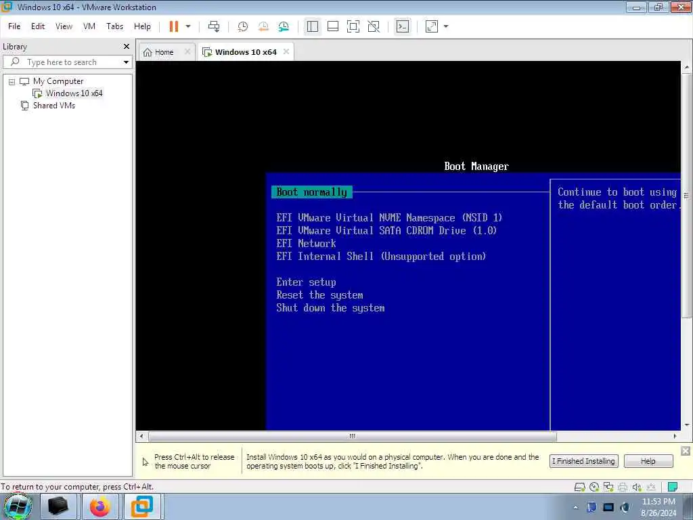
Task: Open the Tabs menu
Action: click(115, 26)
